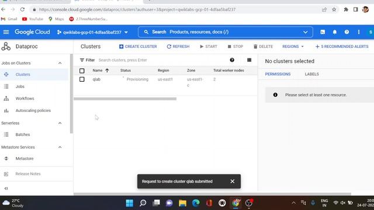Tick the checkbox for cluster qlab

(x=82, y=79)
